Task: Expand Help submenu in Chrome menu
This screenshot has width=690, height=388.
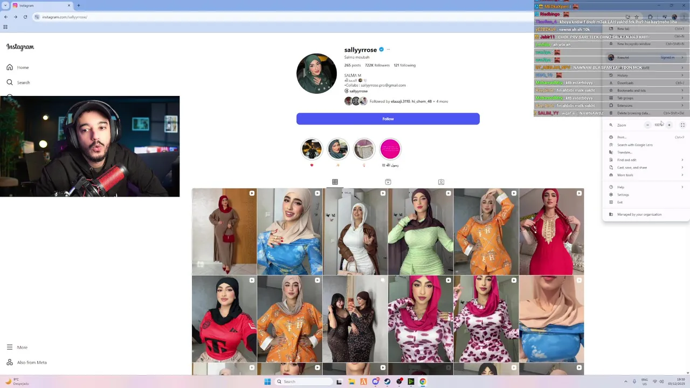Action: click(x=646, y=187)
